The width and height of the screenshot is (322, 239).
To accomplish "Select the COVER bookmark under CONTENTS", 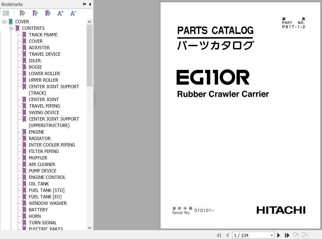I will 36,41.
